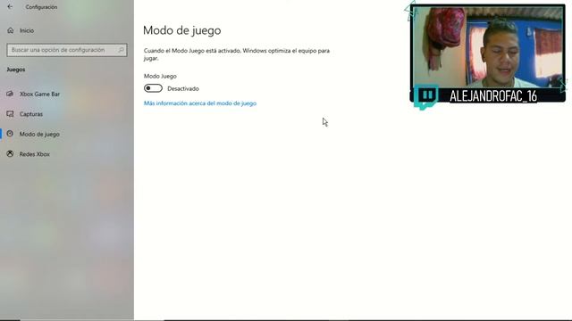Select the Capturas icon in sidebar
The image size is (572, 321).
tap(10, 114)
